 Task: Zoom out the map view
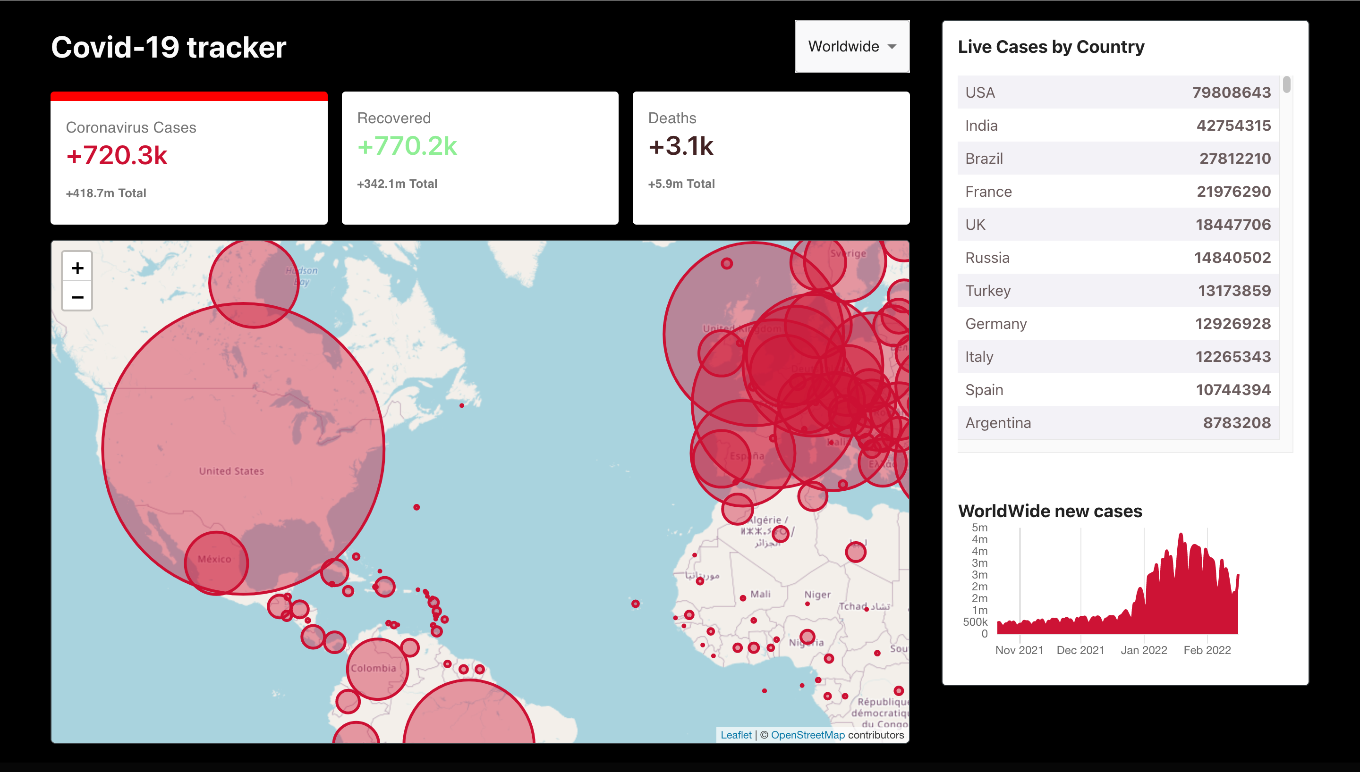coord(77,297)
